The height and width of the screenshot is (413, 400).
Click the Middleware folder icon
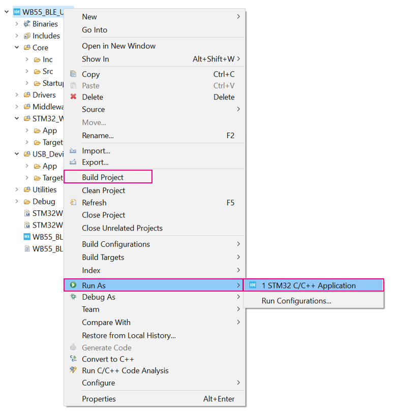27,107
